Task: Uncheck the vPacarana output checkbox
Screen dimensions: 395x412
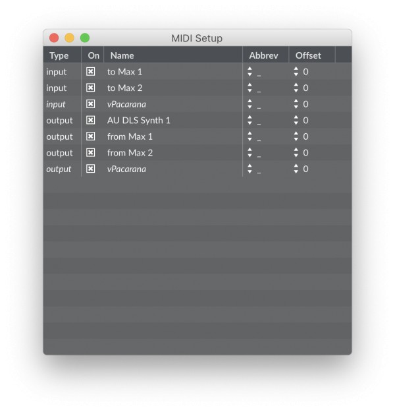Action: coord(91,169)
